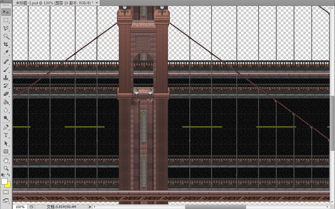Select the Healing Brush tool
Viewport: 335px width, 209px height.
click(6, 62)
